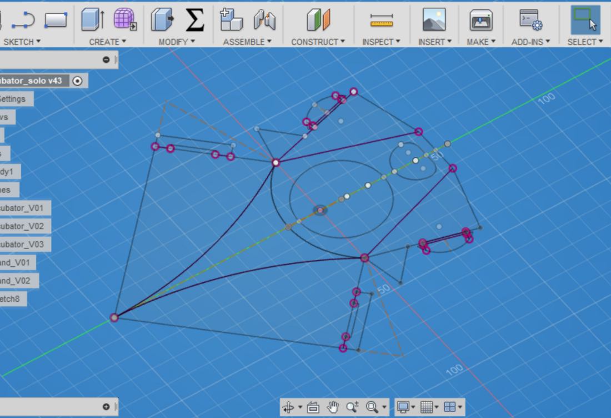Select the Joint tool icon
This screenshot has width=611, height=418.
click(264, 20)
